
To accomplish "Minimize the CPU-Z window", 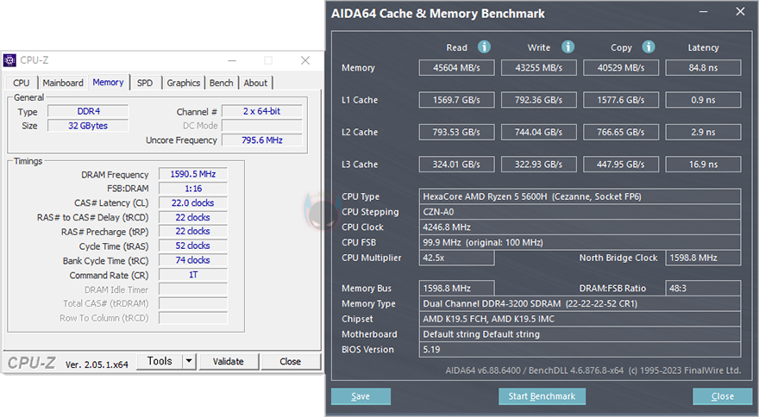I will point(232,60).
